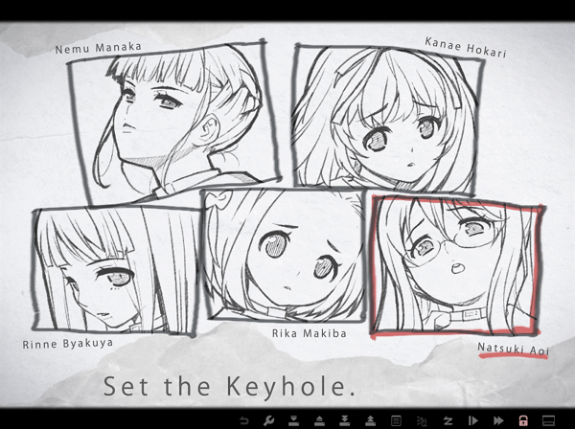The image size is (575, 429).
Task: Click the "Rika Makiba" name label
Action: (310, 333)
